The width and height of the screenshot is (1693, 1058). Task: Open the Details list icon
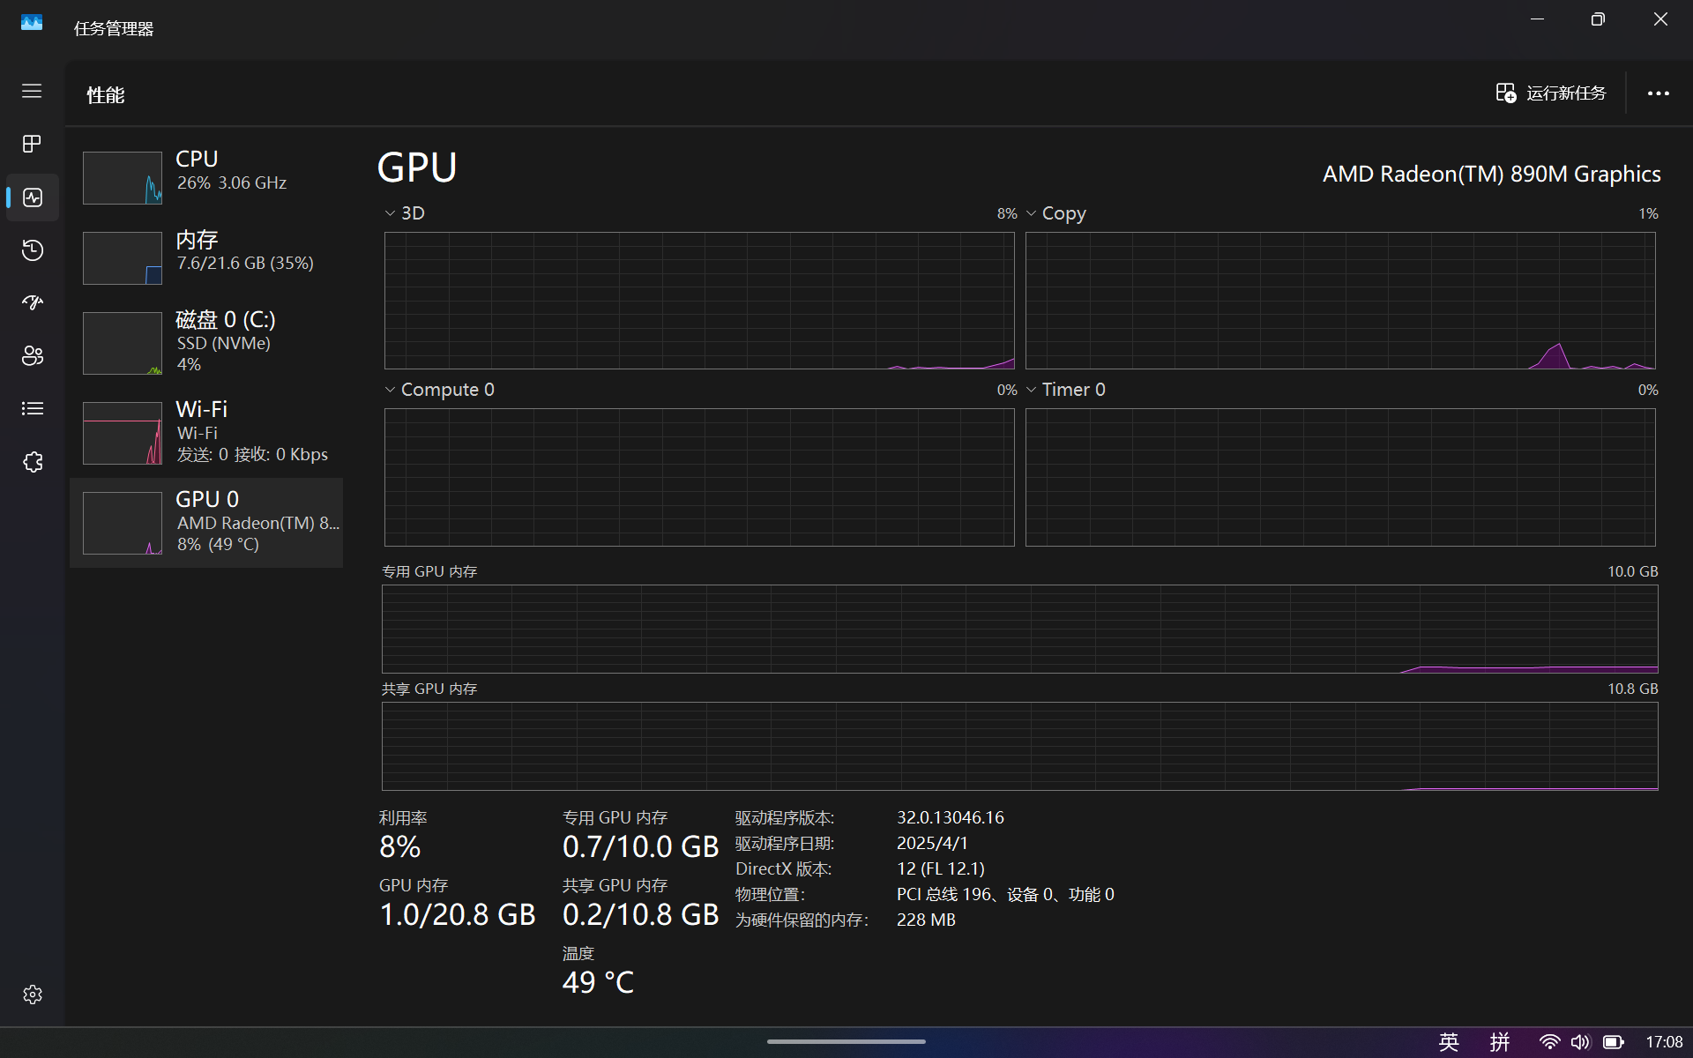[x=32, y=409]
